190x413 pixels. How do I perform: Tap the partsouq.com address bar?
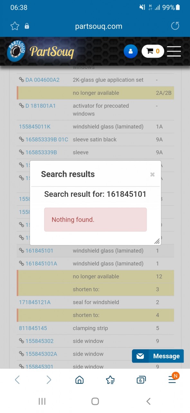[99, 26]
